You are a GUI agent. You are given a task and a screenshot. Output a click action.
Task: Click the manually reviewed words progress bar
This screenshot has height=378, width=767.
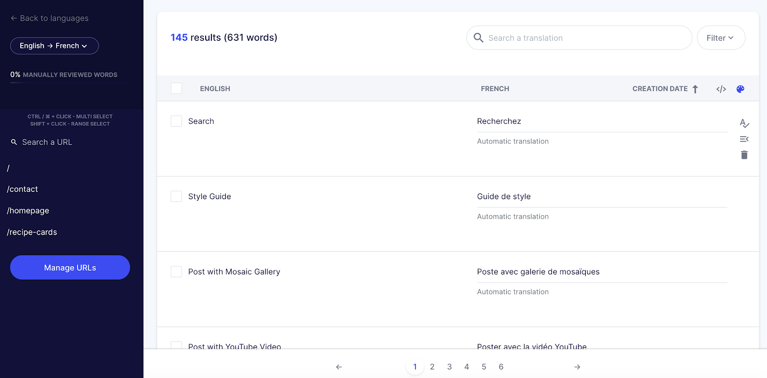tap(70, 83)
